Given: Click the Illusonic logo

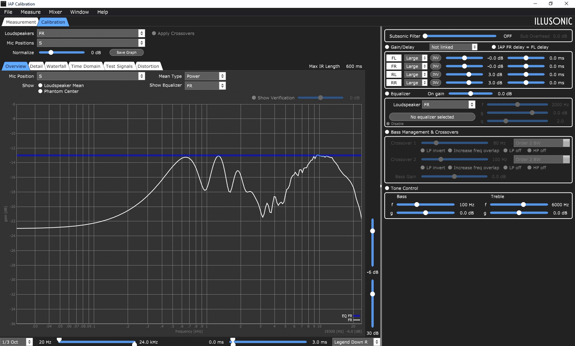Looking at the screenshot, I should point(553,21).
